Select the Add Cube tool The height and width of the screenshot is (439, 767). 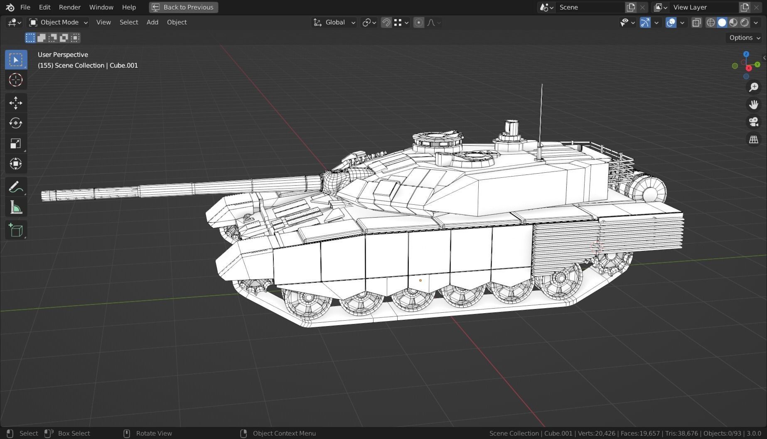[16, 230]
